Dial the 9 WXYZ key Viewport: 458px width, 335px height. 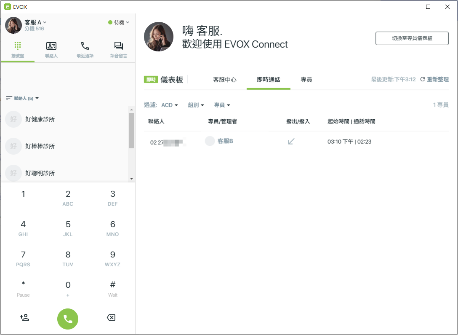tap(112, 259)
